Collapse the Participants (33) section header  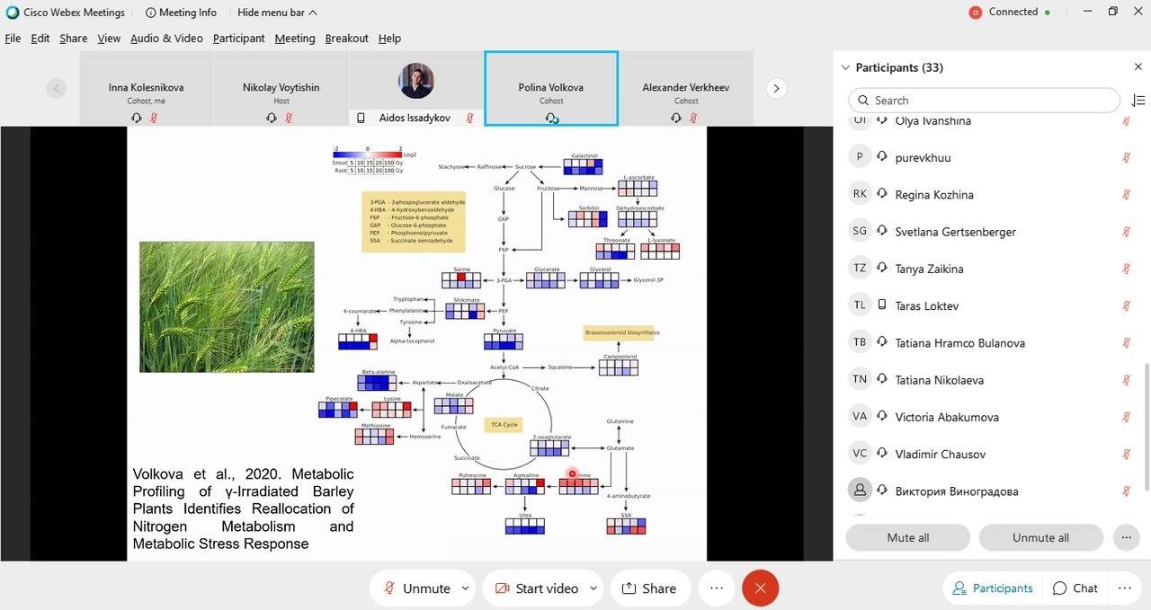click(x=845, y=67)
